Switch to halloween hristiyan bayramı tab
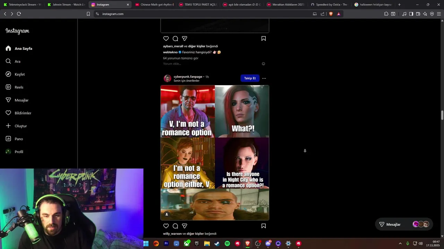Image resolution: width=444 pixels, height=249 pixels. (x=374, y=4)
